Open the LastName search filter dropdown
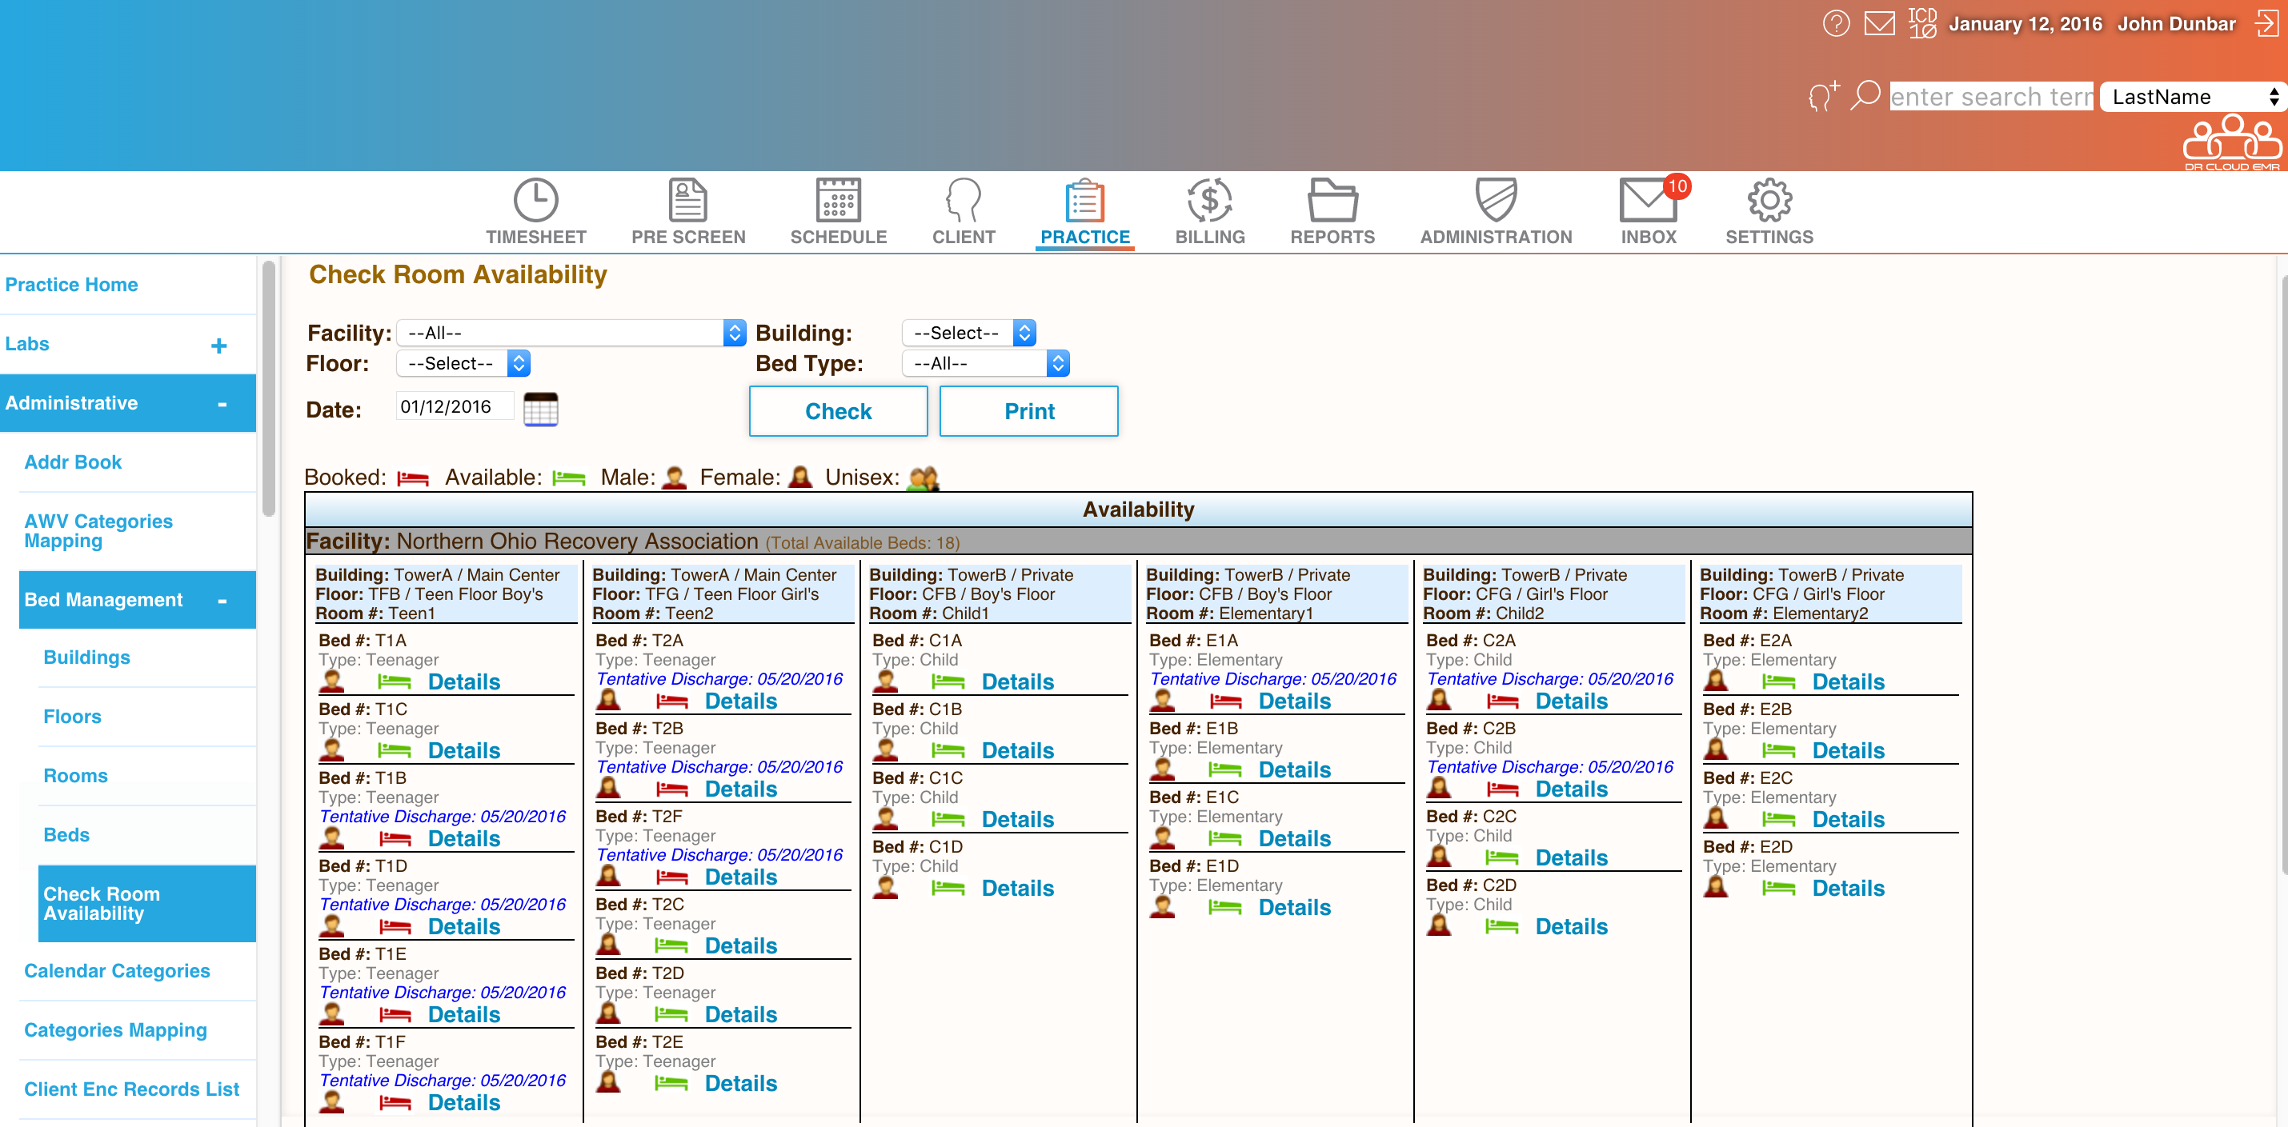 [x=2192, y=97]
